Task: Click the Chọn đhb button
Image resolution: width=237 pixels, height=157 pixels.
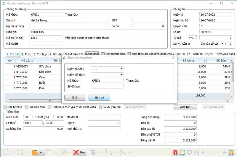Action: coord(92,54)
